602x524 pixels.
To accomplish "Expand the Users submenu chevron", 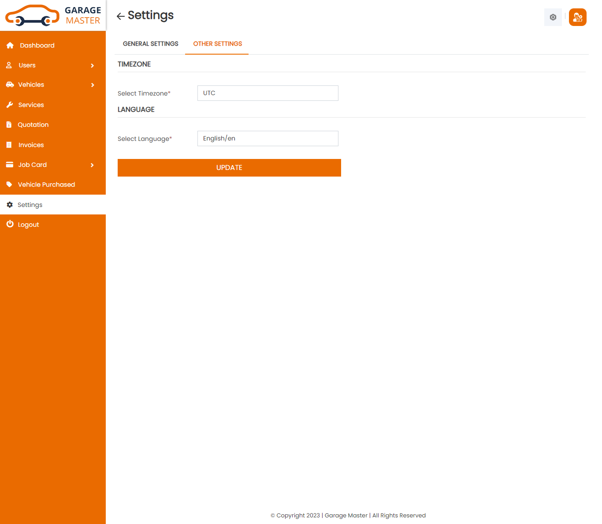I will pos(92,66).
